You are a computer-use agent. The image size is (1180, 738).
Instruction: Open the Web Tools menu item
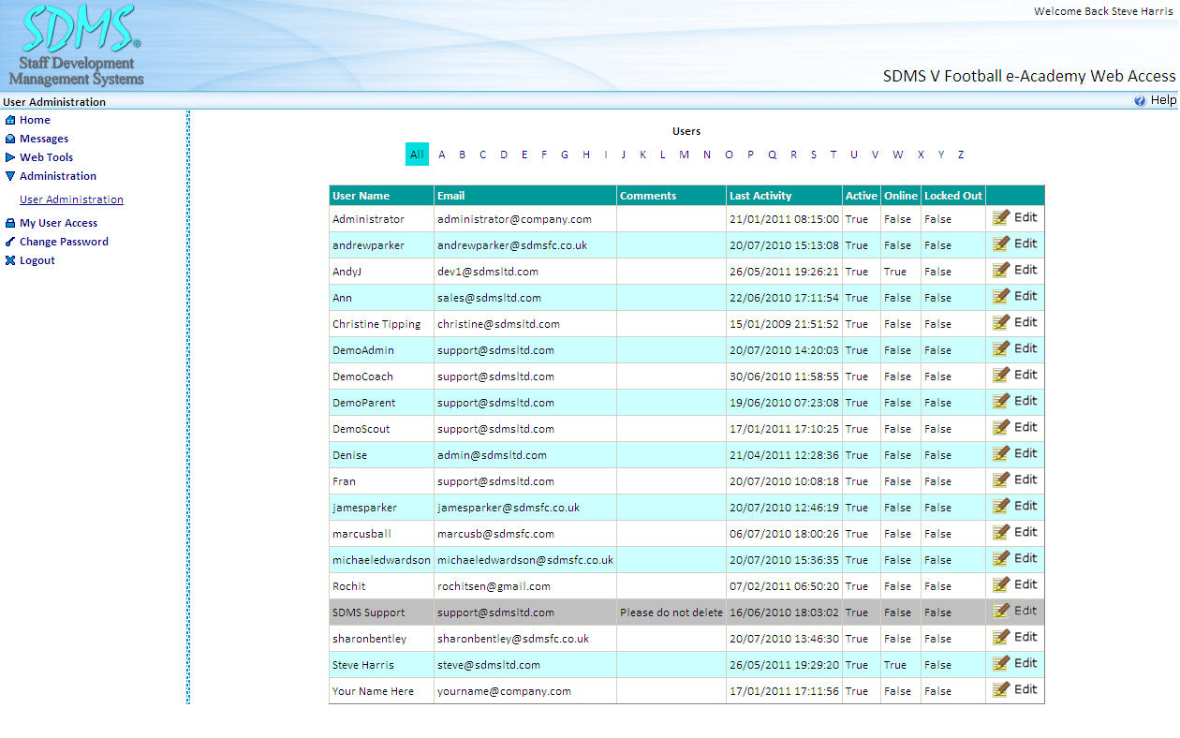(x=46, y=157)
